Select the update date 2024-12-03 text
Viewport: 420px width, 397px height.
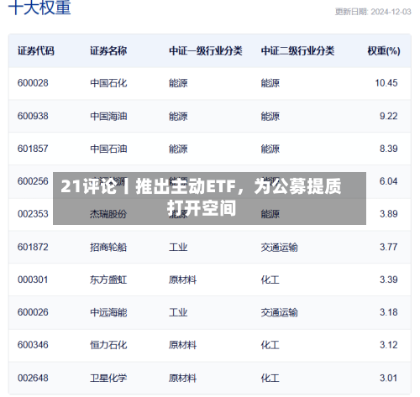pos(391,12)
